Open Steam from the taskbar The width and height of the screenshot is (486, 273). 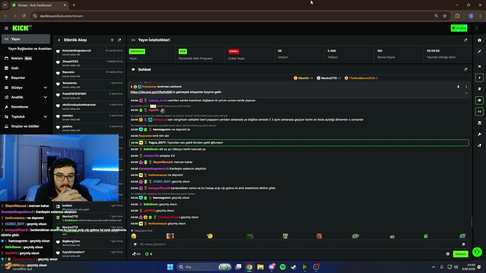click(x=293, y=267)
